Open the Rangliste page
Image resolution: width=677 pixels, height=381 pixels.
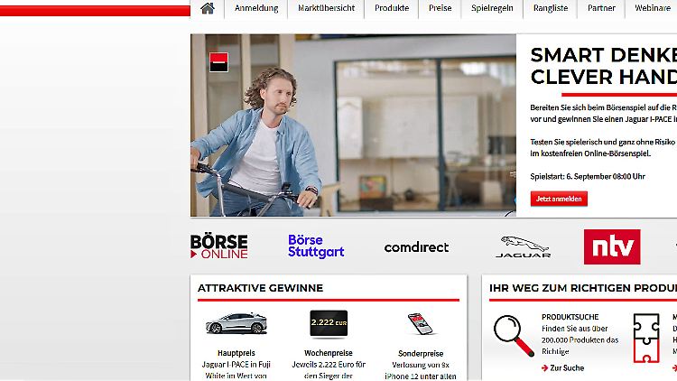pyautogui.click(x=551, y=8)
